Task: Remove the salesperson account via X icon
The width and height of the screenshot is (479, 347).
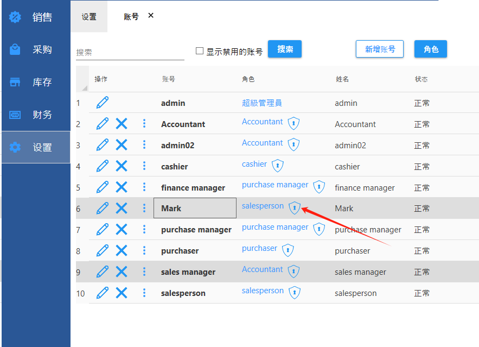Action: [x=122, y=293]
